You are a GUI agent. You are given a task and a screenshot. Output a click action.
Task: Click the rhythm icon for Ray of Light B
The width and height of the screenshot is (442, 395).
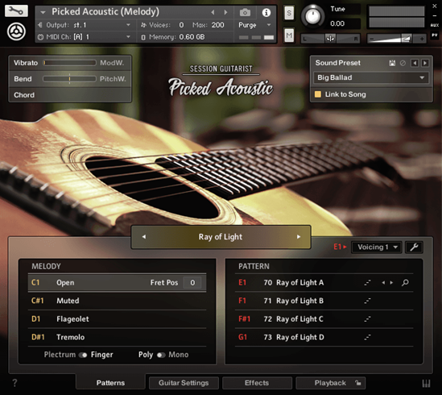[x=367, y=301]
